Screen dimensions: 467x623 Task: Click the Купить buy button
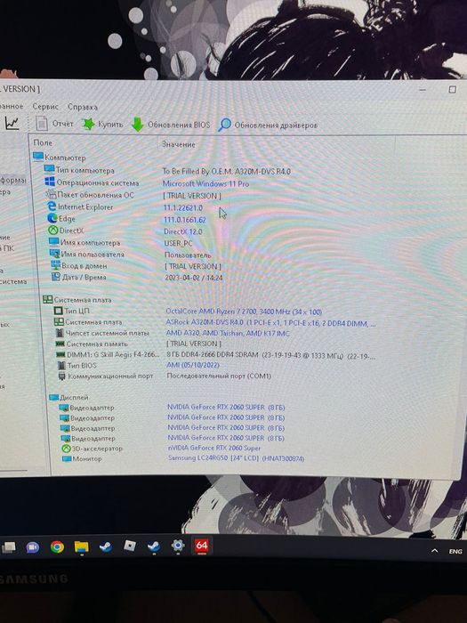point(103,125)
